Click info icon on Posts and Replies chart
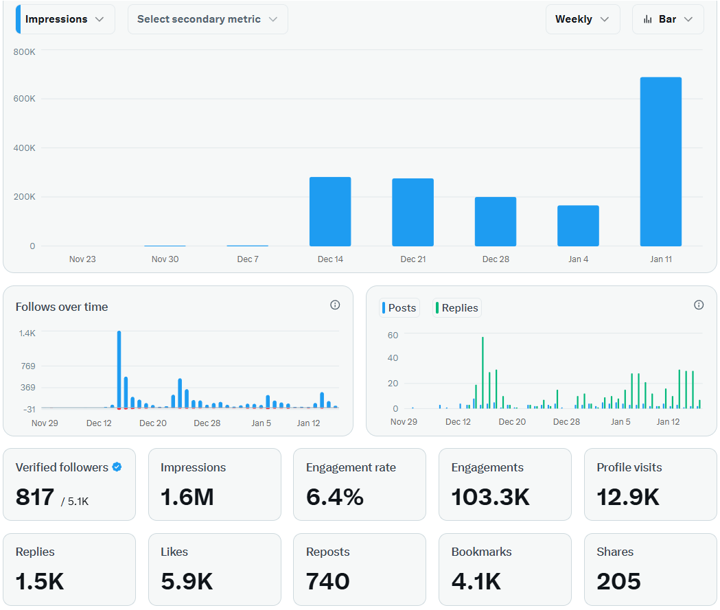This screenshot has width=720, height=610. click(699, 305)
